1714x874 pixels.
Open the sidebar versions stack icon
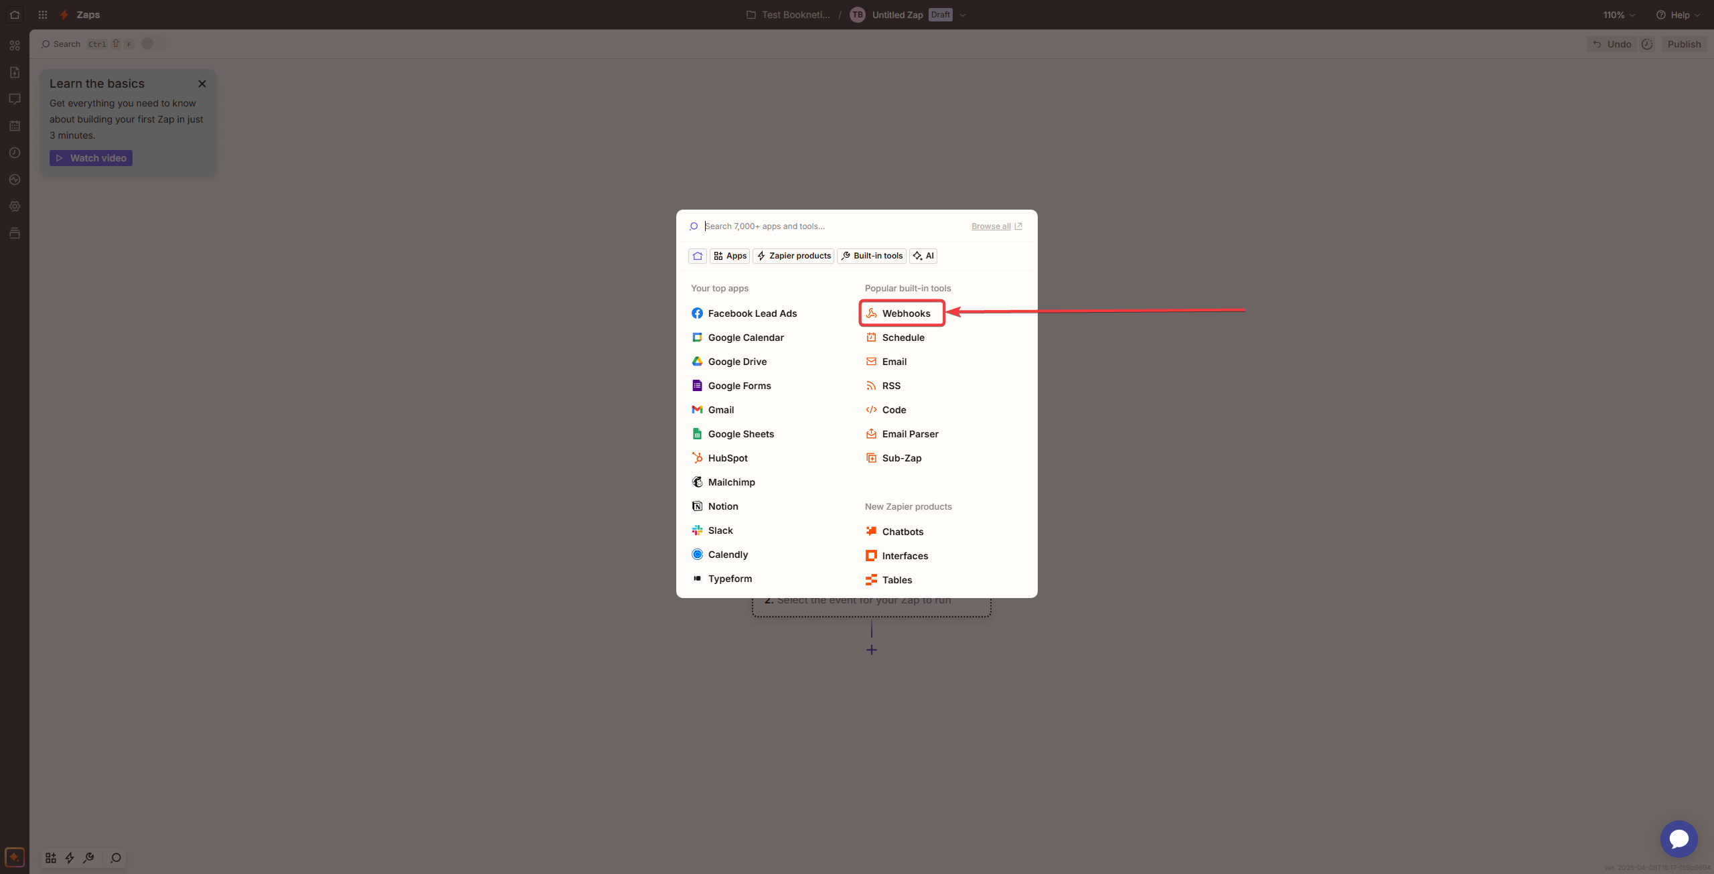pyautogui.click(x=15, y=233)
